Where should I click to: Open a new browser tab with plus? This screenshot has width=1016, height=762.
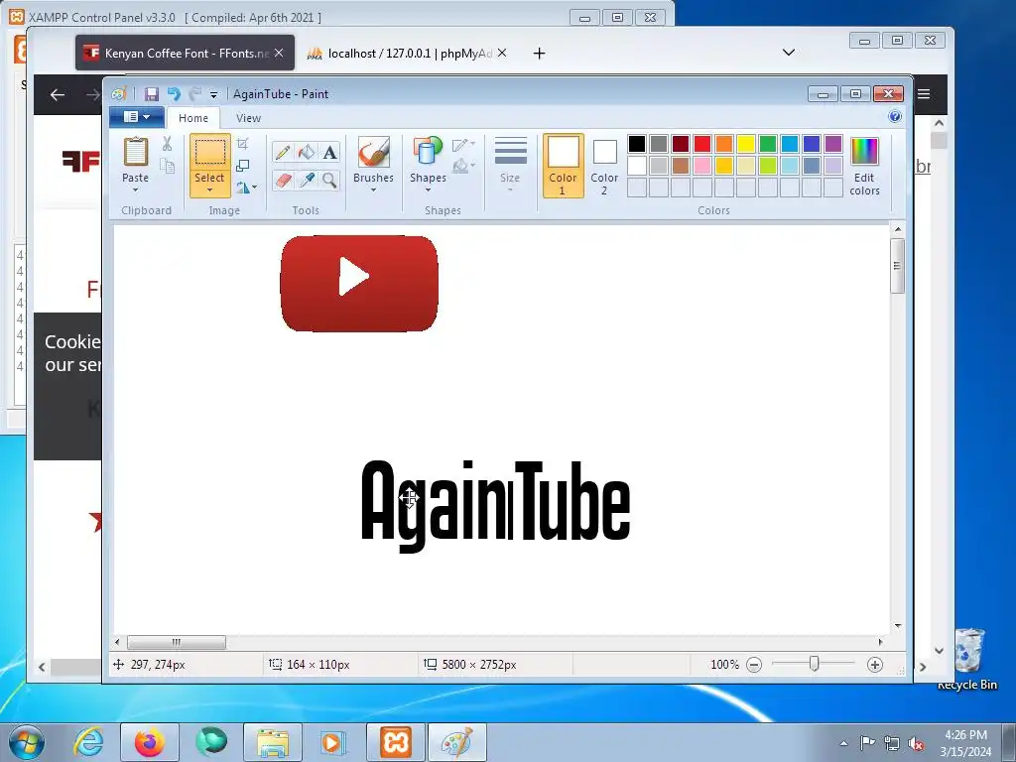coord(539,54)
